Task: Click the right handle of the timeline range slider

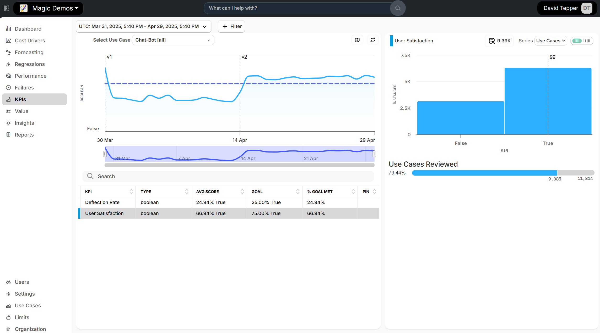Action: tap(374, 154)
